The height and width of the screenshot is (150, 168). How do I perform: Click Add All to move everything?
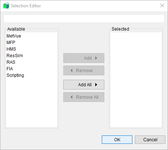(x=84, y=85)
